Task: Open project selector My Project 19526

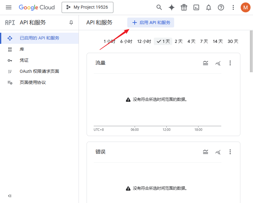Action: point(87,7)
